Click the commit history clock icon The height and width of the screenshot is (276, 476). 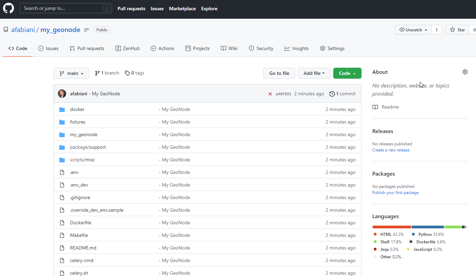332,94
